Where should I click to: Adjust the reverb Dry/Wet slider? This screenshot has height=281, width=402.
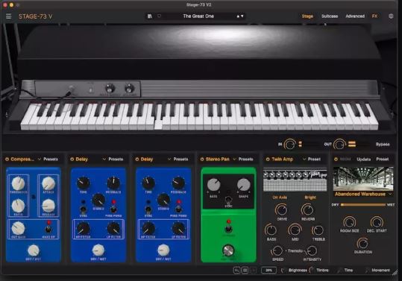tap(363, 205)
